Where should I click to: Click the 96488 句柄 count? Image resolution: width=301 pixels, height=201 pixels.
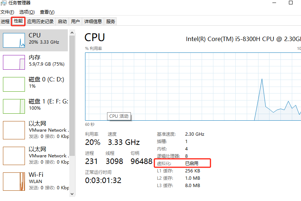point(141,161)
